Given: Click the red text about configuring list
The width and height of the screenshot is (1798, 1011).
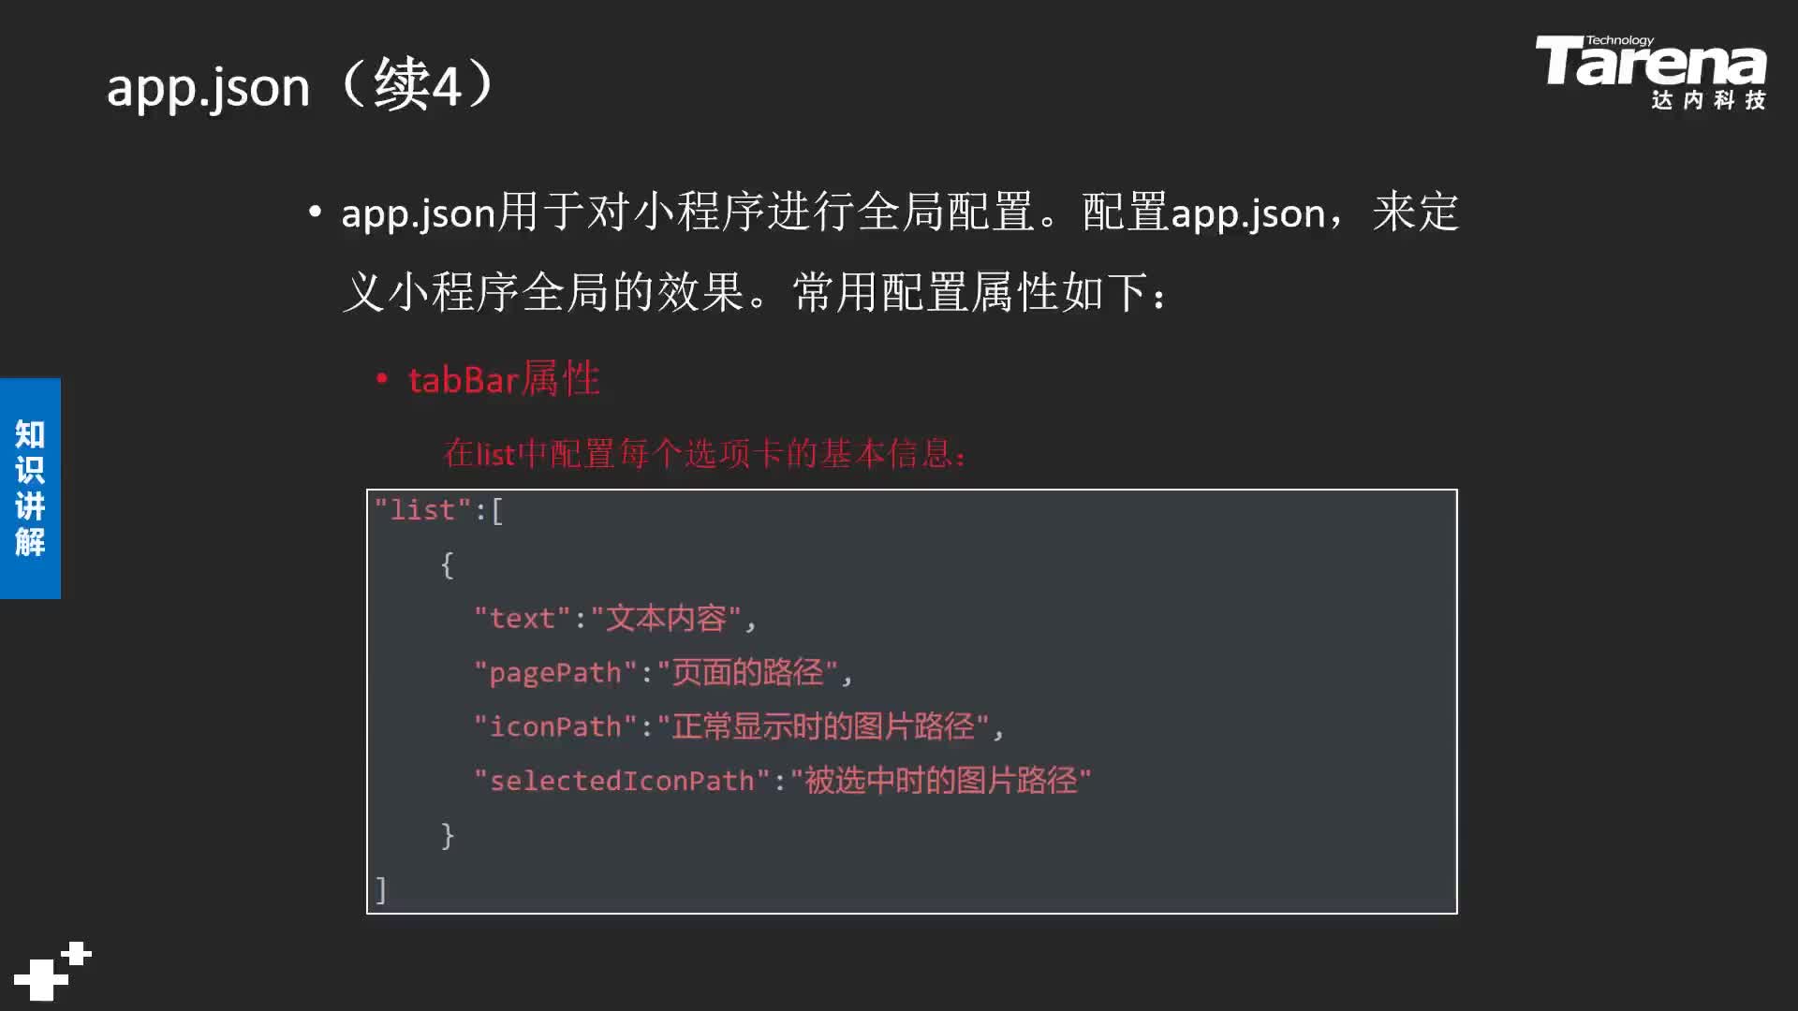Looking at the screenshot, I should 704,454.
